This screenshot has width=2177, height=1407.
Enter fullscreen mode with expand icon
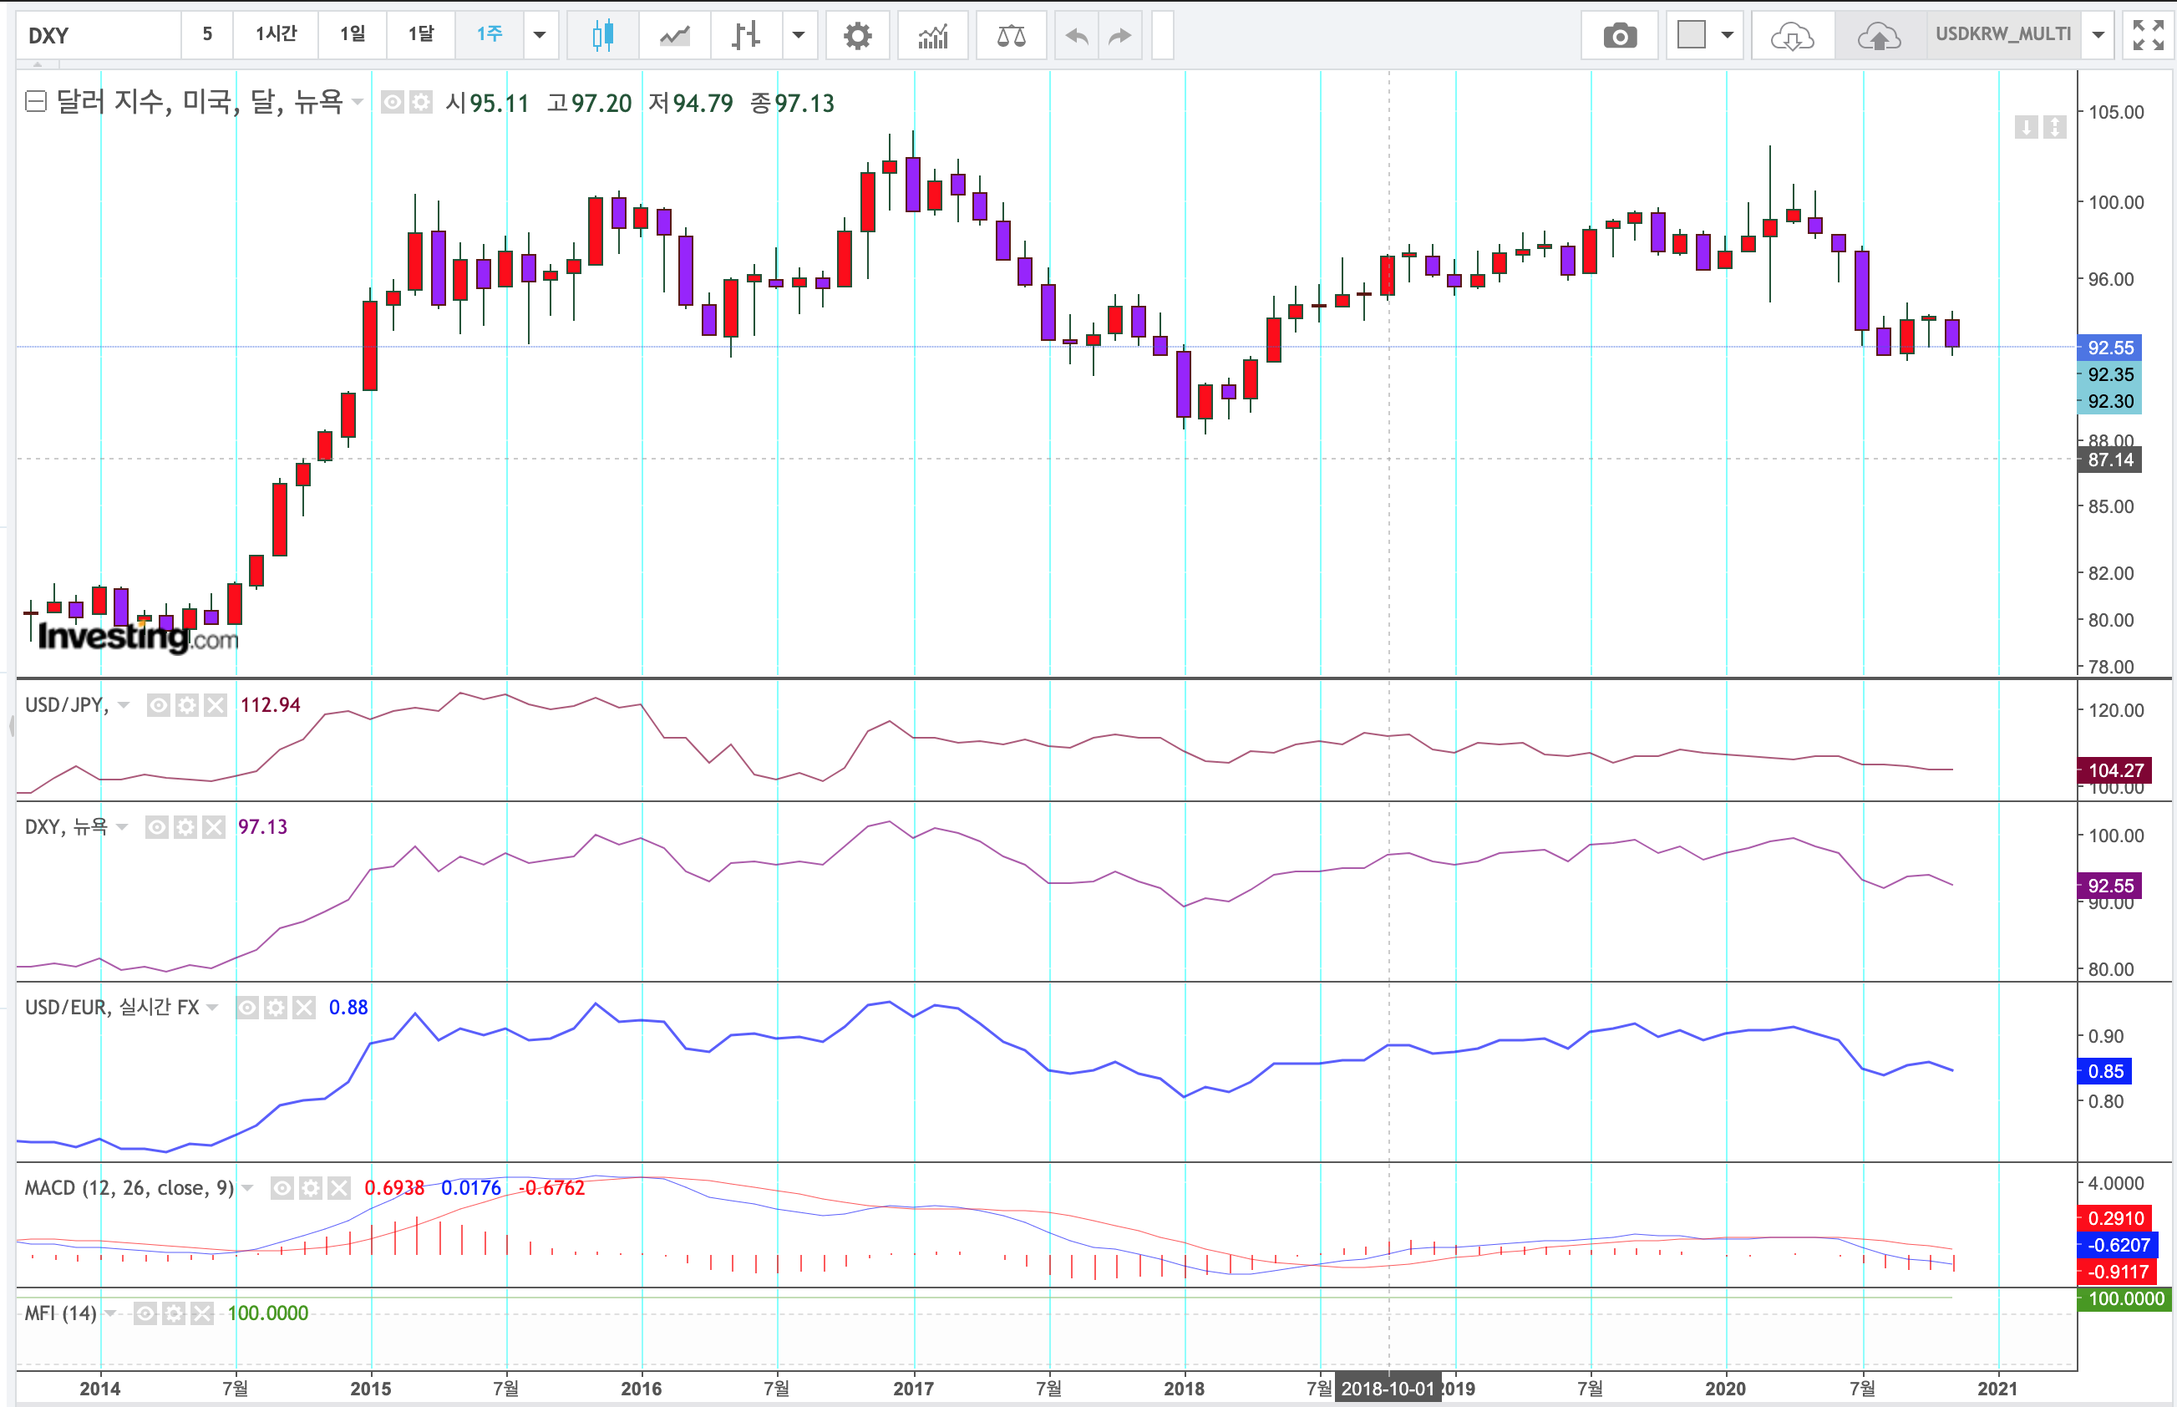tap(2148, 36)
